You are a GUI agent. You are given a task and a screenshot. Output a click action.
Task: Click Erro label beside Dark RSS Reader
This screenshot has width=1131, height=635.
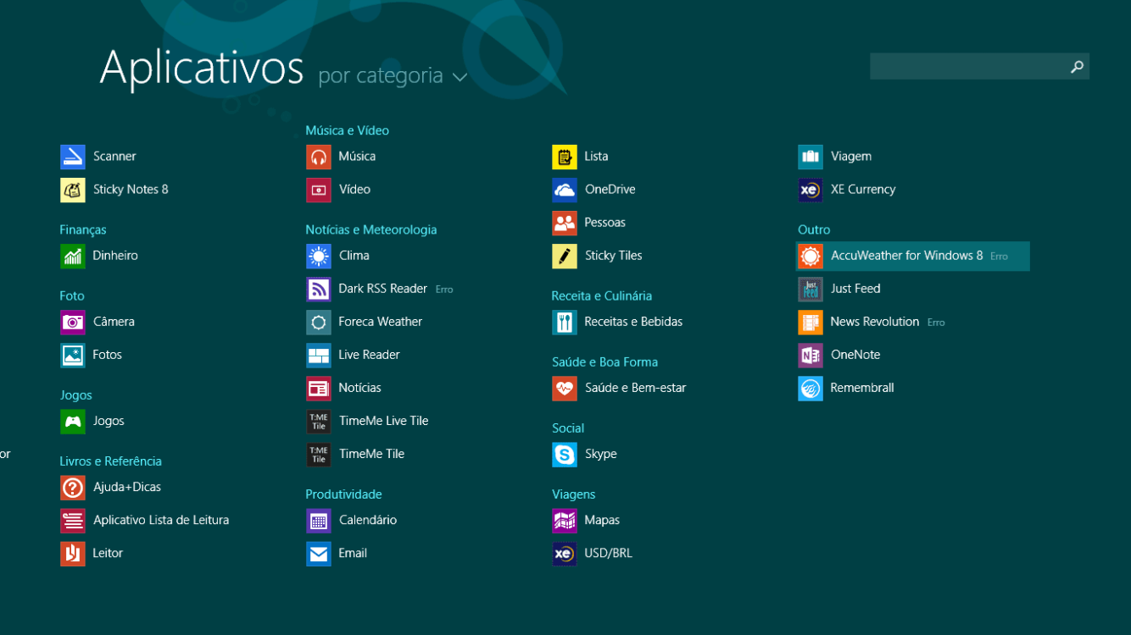444,290
